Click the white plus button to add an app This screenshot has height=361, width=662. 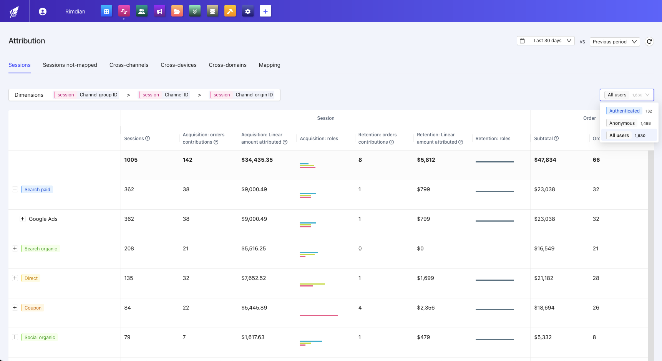coord(265,11)
